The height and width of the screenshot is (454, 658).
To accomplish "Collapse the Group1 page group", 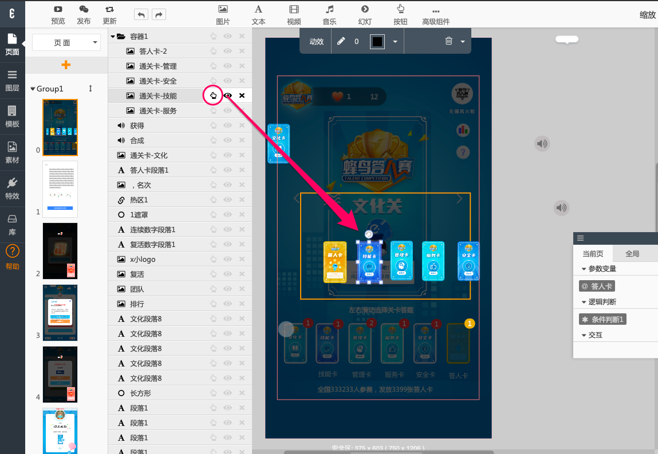I will [33, 89].
